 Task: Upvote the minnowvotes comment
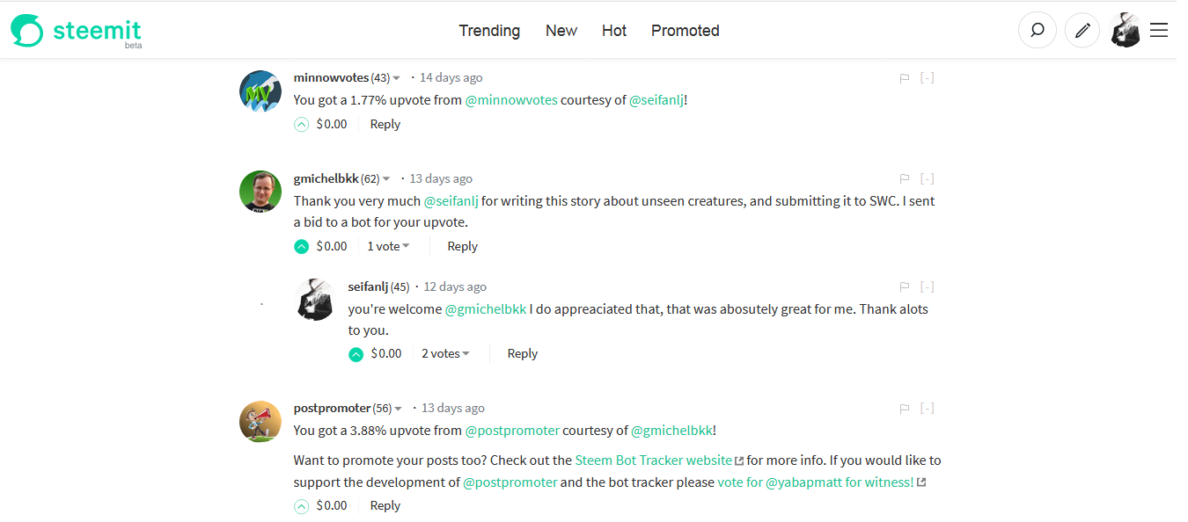point(302,125)
